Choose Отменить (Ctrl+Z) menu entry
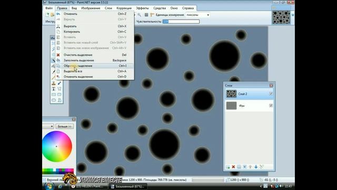The height and width of the screenshot is (190, 337). 95,14
